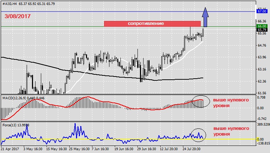This screenshot has height=153, width=270.
Task: Click the -0.742 MACD scale value
Action: pos(262,119)
